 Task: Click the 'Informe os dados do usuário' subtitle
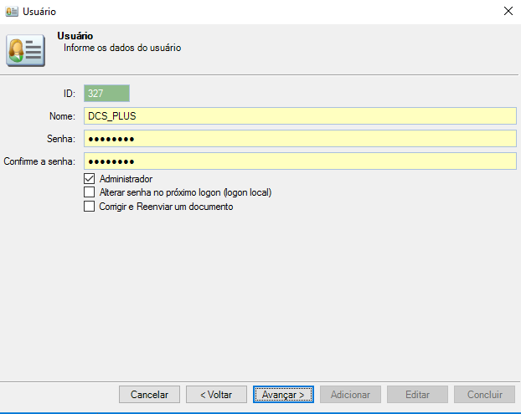pos(122,49)
